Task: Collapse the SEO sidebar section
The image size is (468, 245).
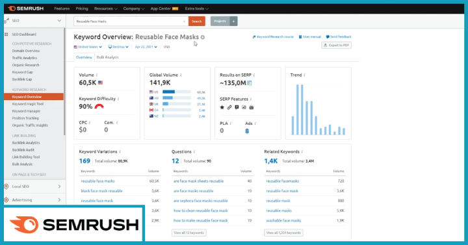Action: [59, 21]
